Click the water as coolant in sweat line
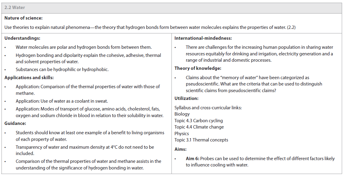346x177 pixels. [62, 101]
